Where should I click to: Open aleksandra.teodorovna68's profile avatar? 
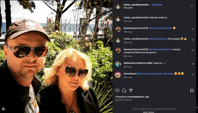(118, 64)
